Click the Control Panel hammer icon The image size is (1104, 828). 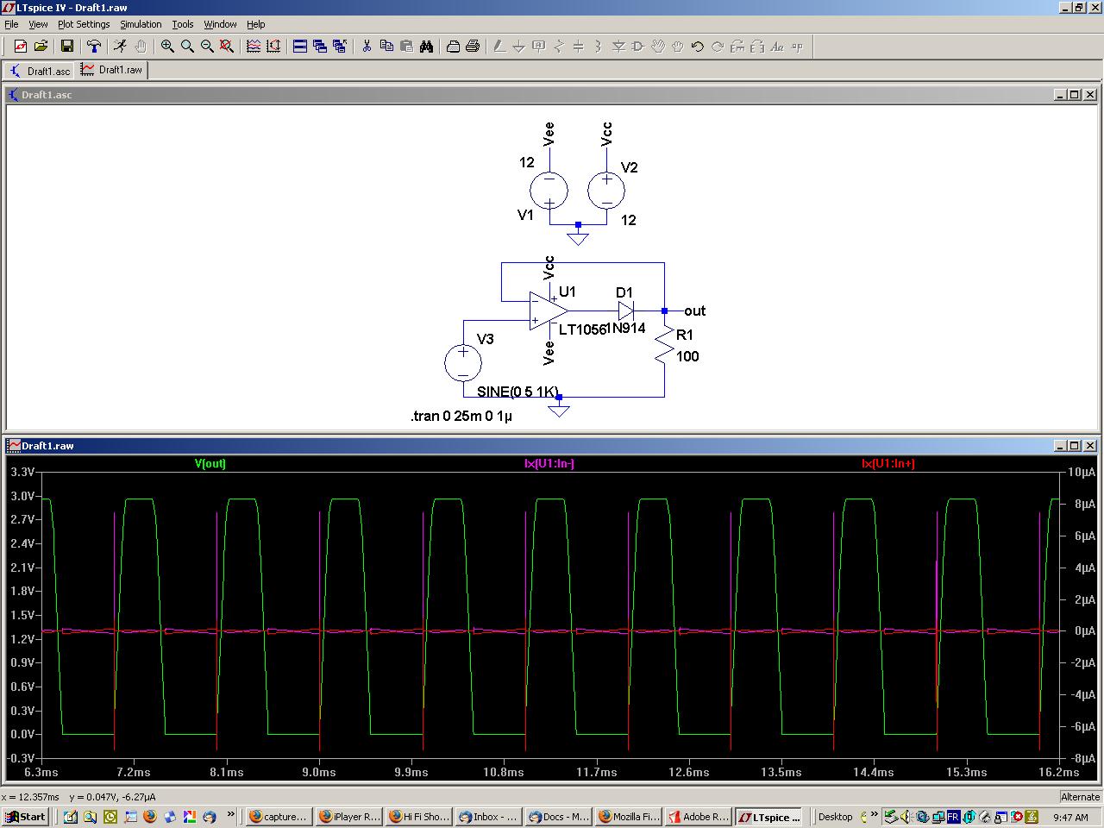tap(94, 47)
